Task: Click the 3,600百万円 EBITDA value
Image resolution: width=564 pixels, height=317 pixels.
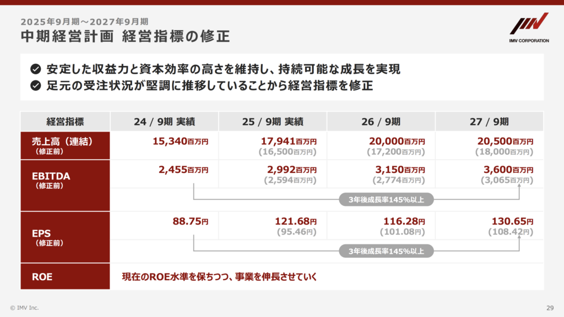Action: click(508, 170)
